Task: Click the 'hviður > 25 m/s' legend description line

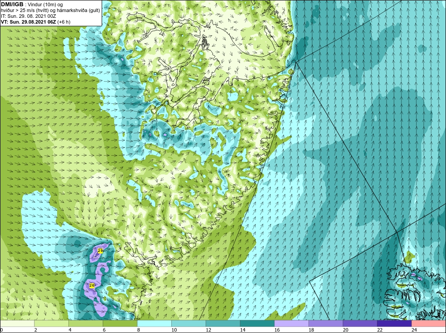Action: click(x=50, y=10)
